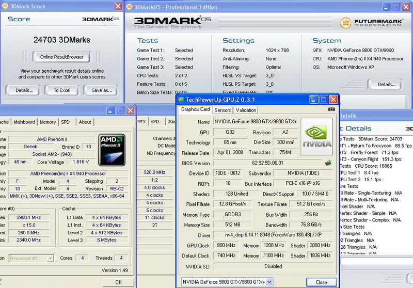Click the Bandwidth 76.8 GB/s value
This screenshot has width=413, height=288.
pyautogui.click(x=311, y=225)
